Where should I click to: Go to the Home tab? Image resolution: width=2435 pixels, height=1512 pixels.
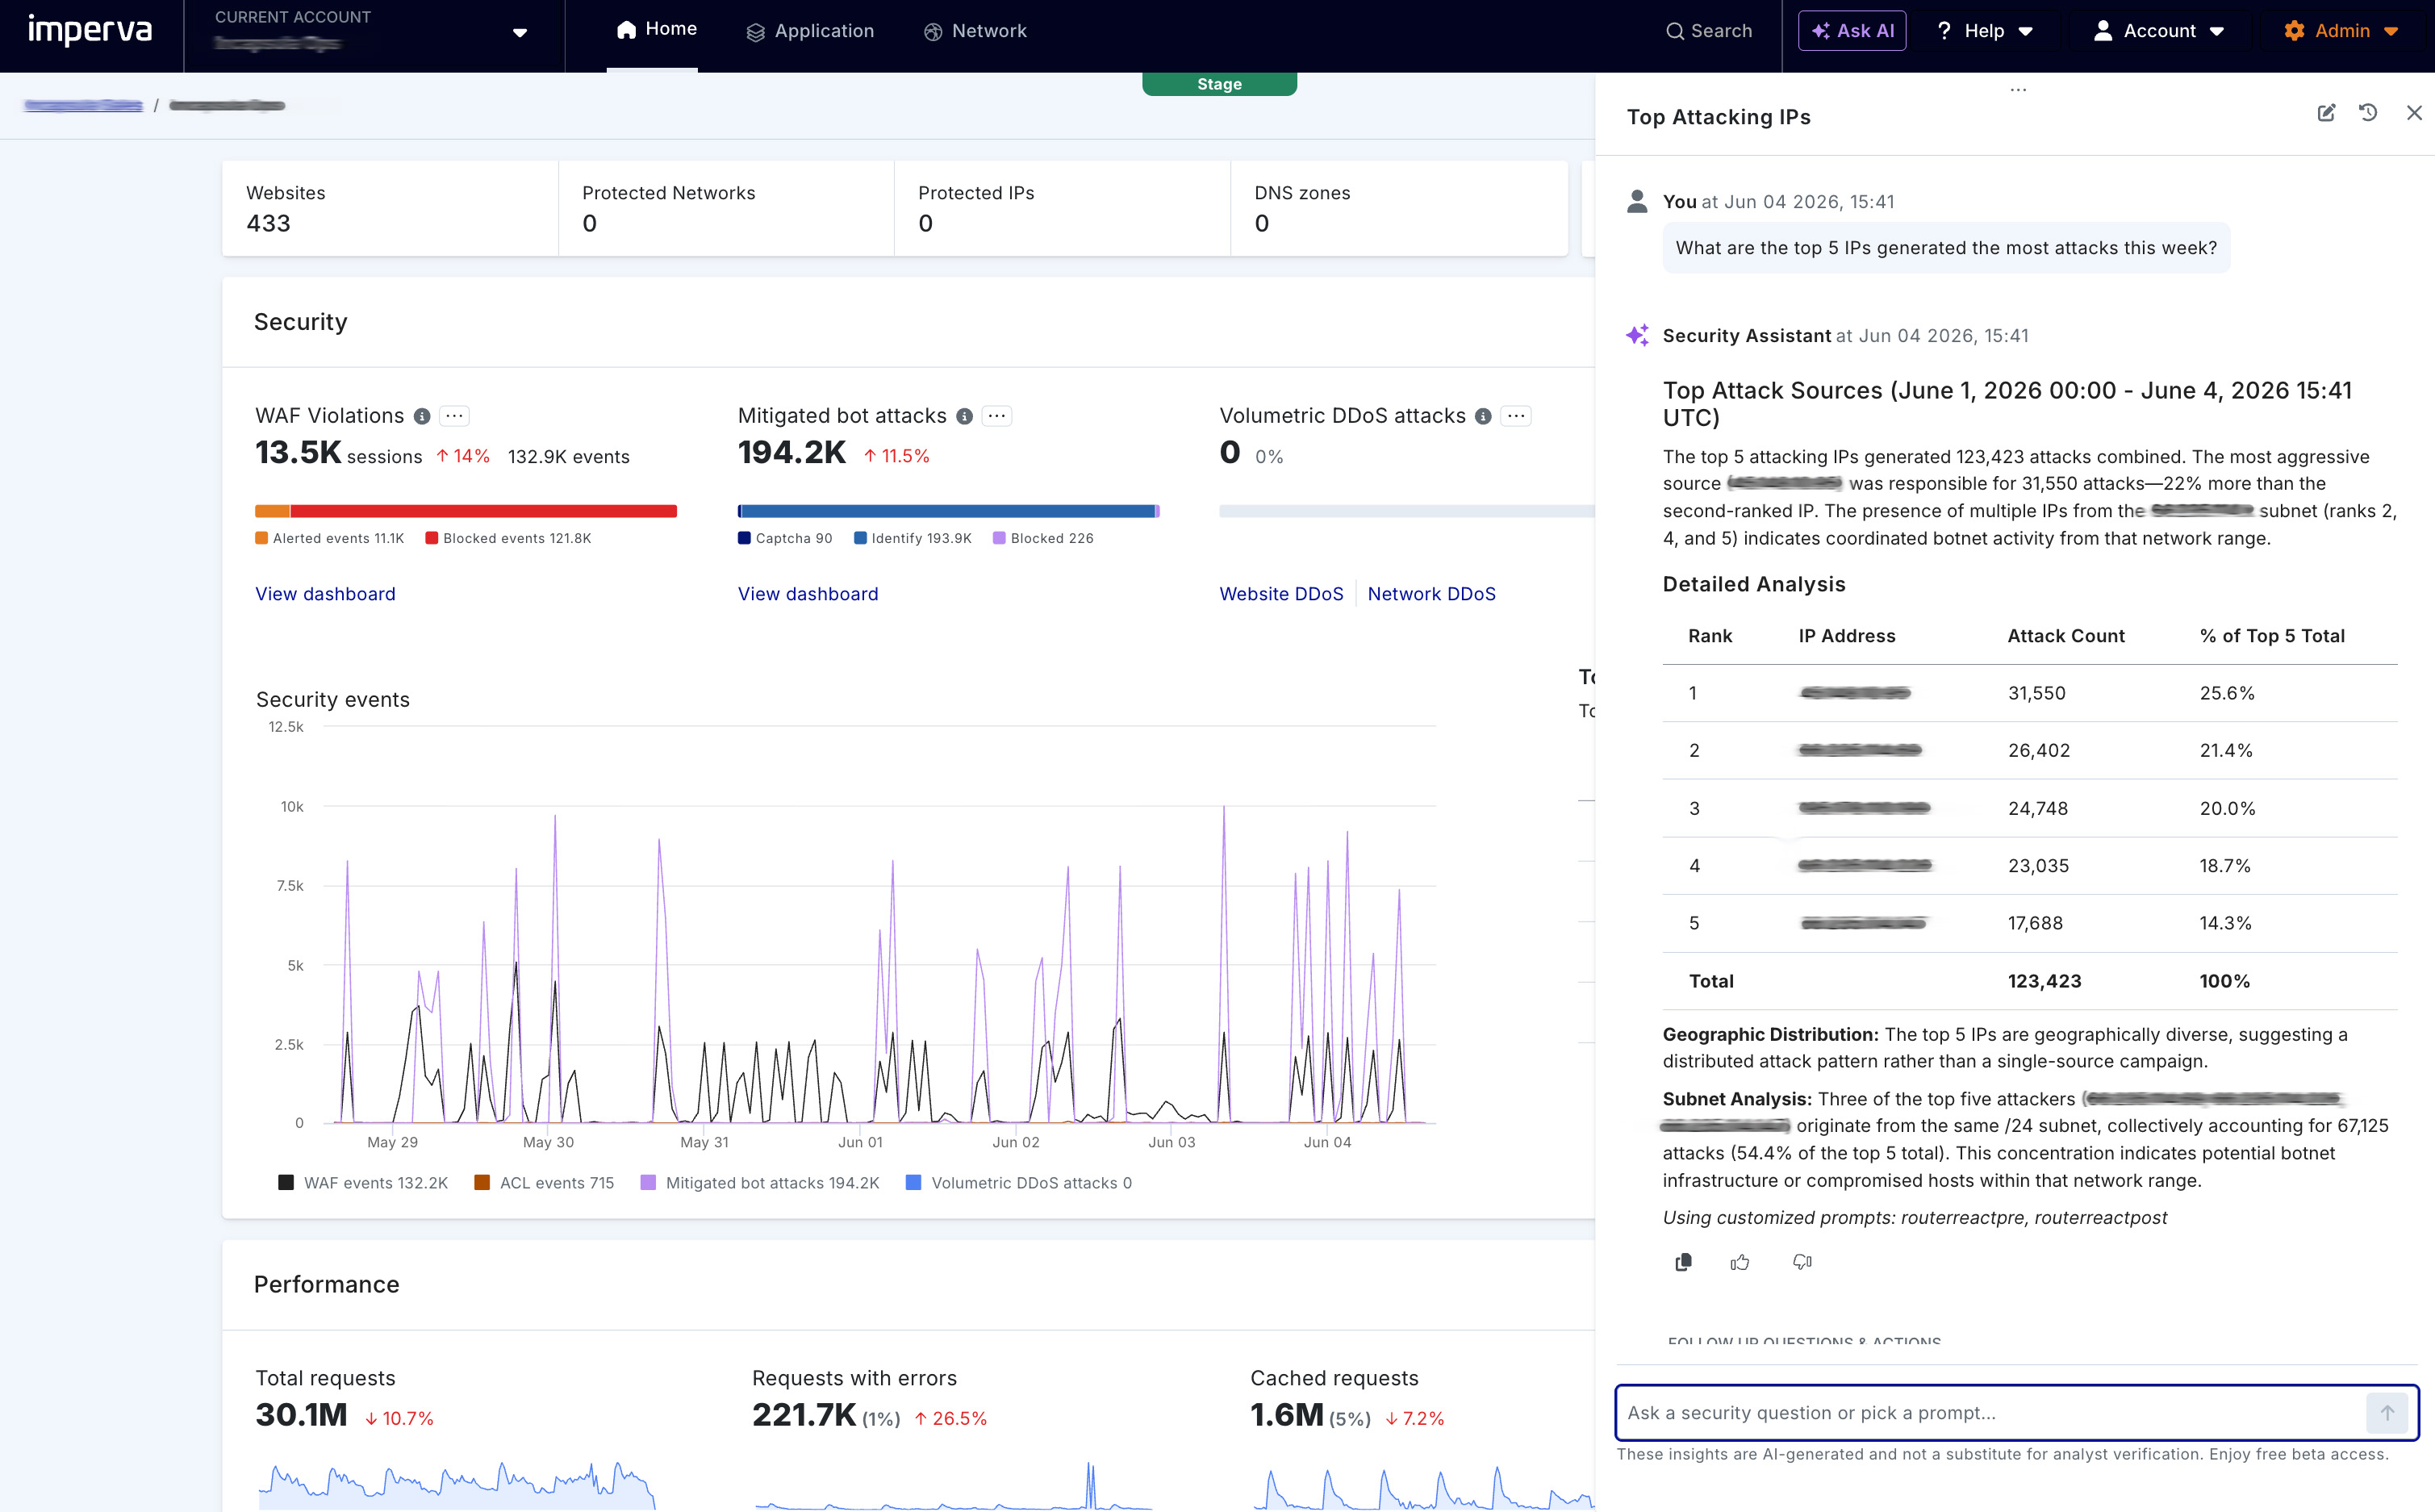(x=656, y=30)
